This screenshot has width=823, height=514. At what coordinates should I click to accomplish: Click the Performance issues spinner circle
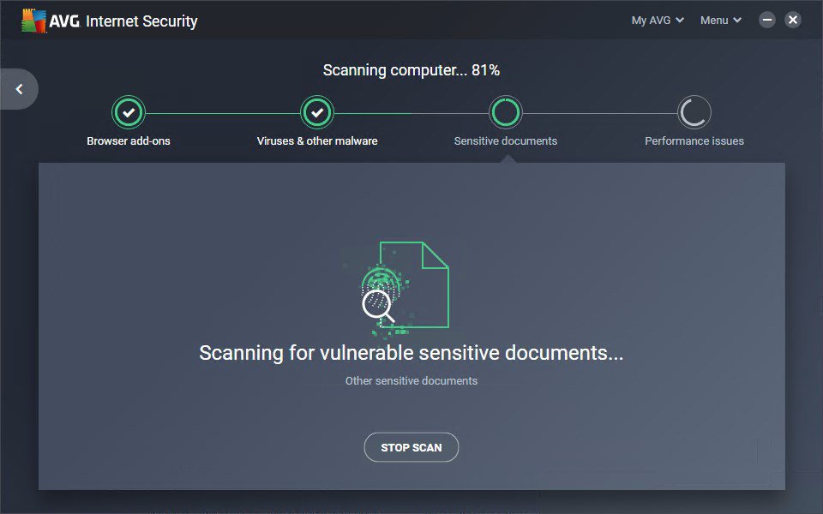click(694, 112)
